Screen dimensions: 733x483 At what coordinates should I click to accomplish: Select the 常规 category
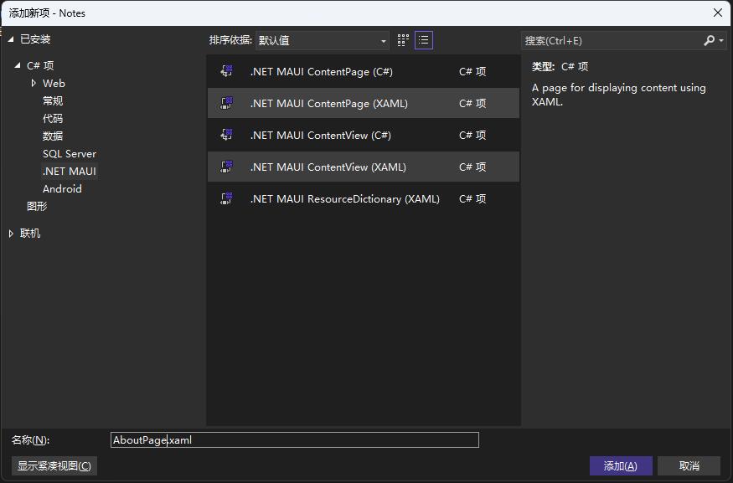pos(52,101)
